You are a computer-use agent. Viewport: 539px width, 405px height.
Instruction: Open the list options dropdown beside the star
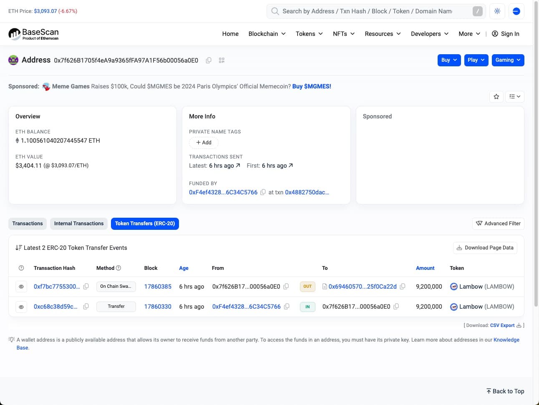(515, 96)
